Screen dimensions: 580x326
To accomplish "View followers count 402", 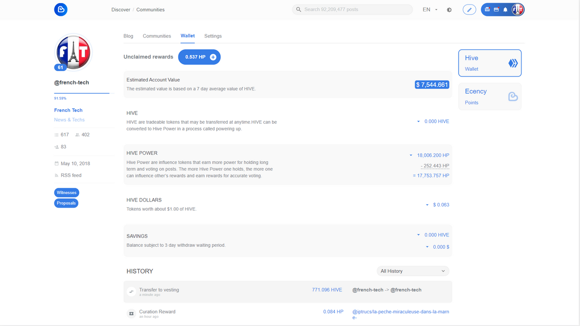I will [82, 135].
